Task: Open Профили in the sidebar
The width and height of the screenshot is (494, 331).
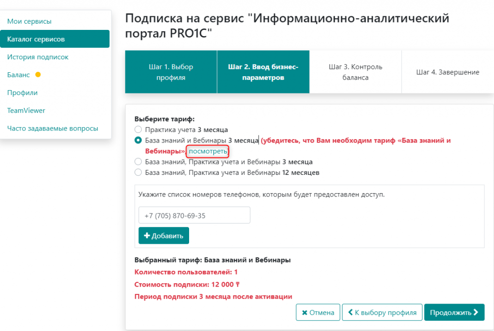Action: [22, 93]
